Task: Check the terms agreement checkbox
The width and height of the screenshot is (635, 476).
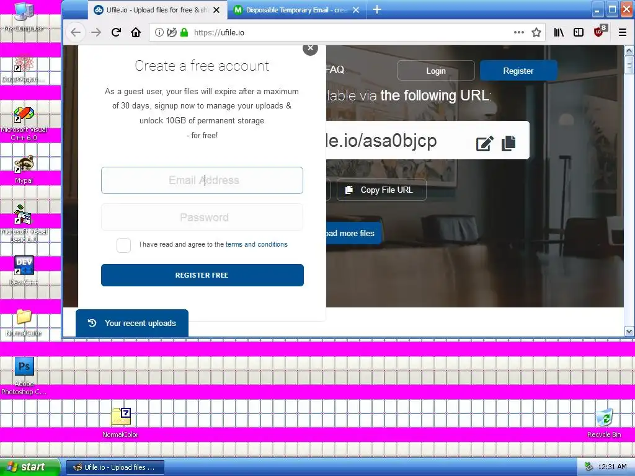Action: (123, 245)
